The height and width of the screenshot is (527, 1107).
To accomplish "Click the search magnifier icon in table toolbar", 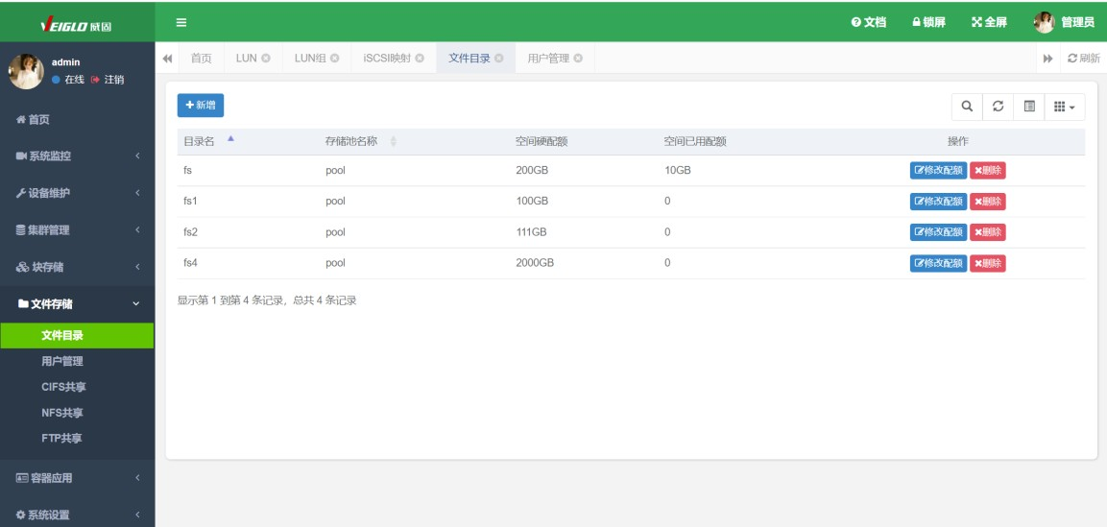I will pyautogui.click(x=967, y=107).
